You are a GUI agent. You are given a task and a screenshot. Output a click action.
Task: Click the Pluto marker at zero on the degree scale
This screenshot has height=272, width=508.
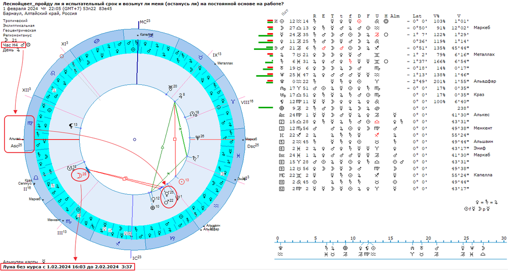coord(279,248)
